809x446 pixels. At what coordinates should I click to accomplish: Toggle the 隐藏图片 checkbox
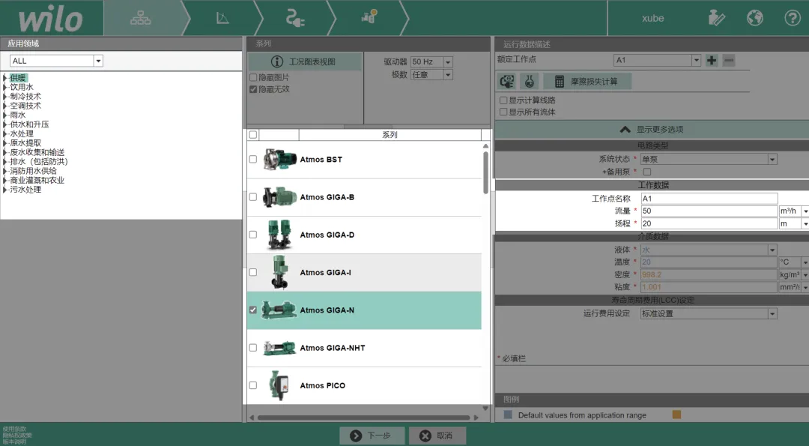click(253, 77)
